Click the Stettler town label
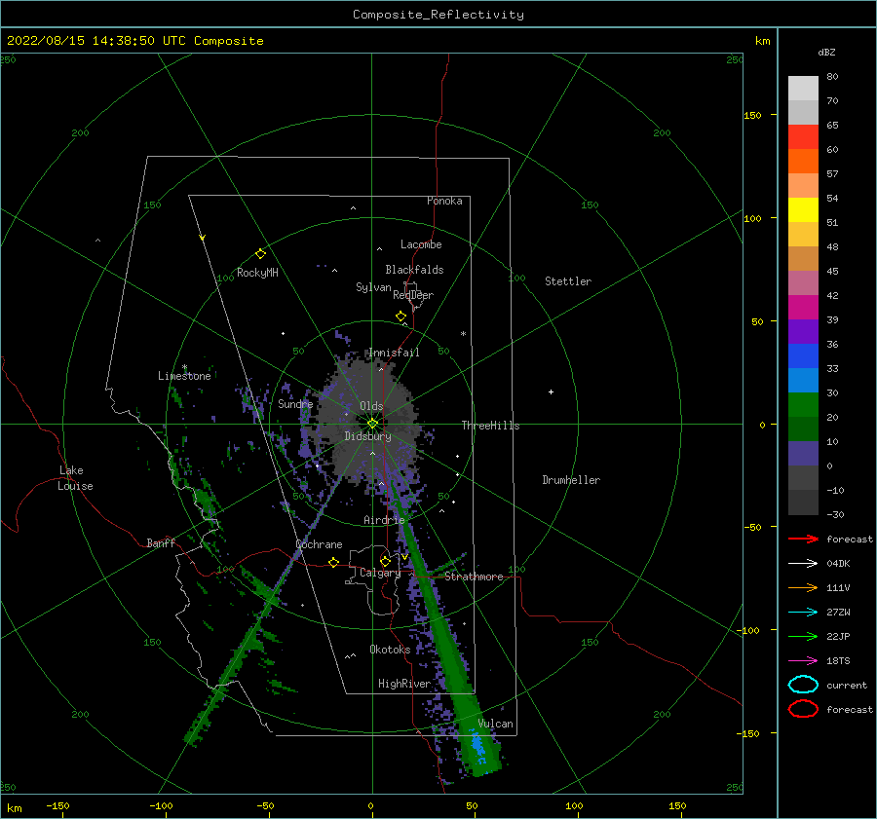 tap(568, 281)
